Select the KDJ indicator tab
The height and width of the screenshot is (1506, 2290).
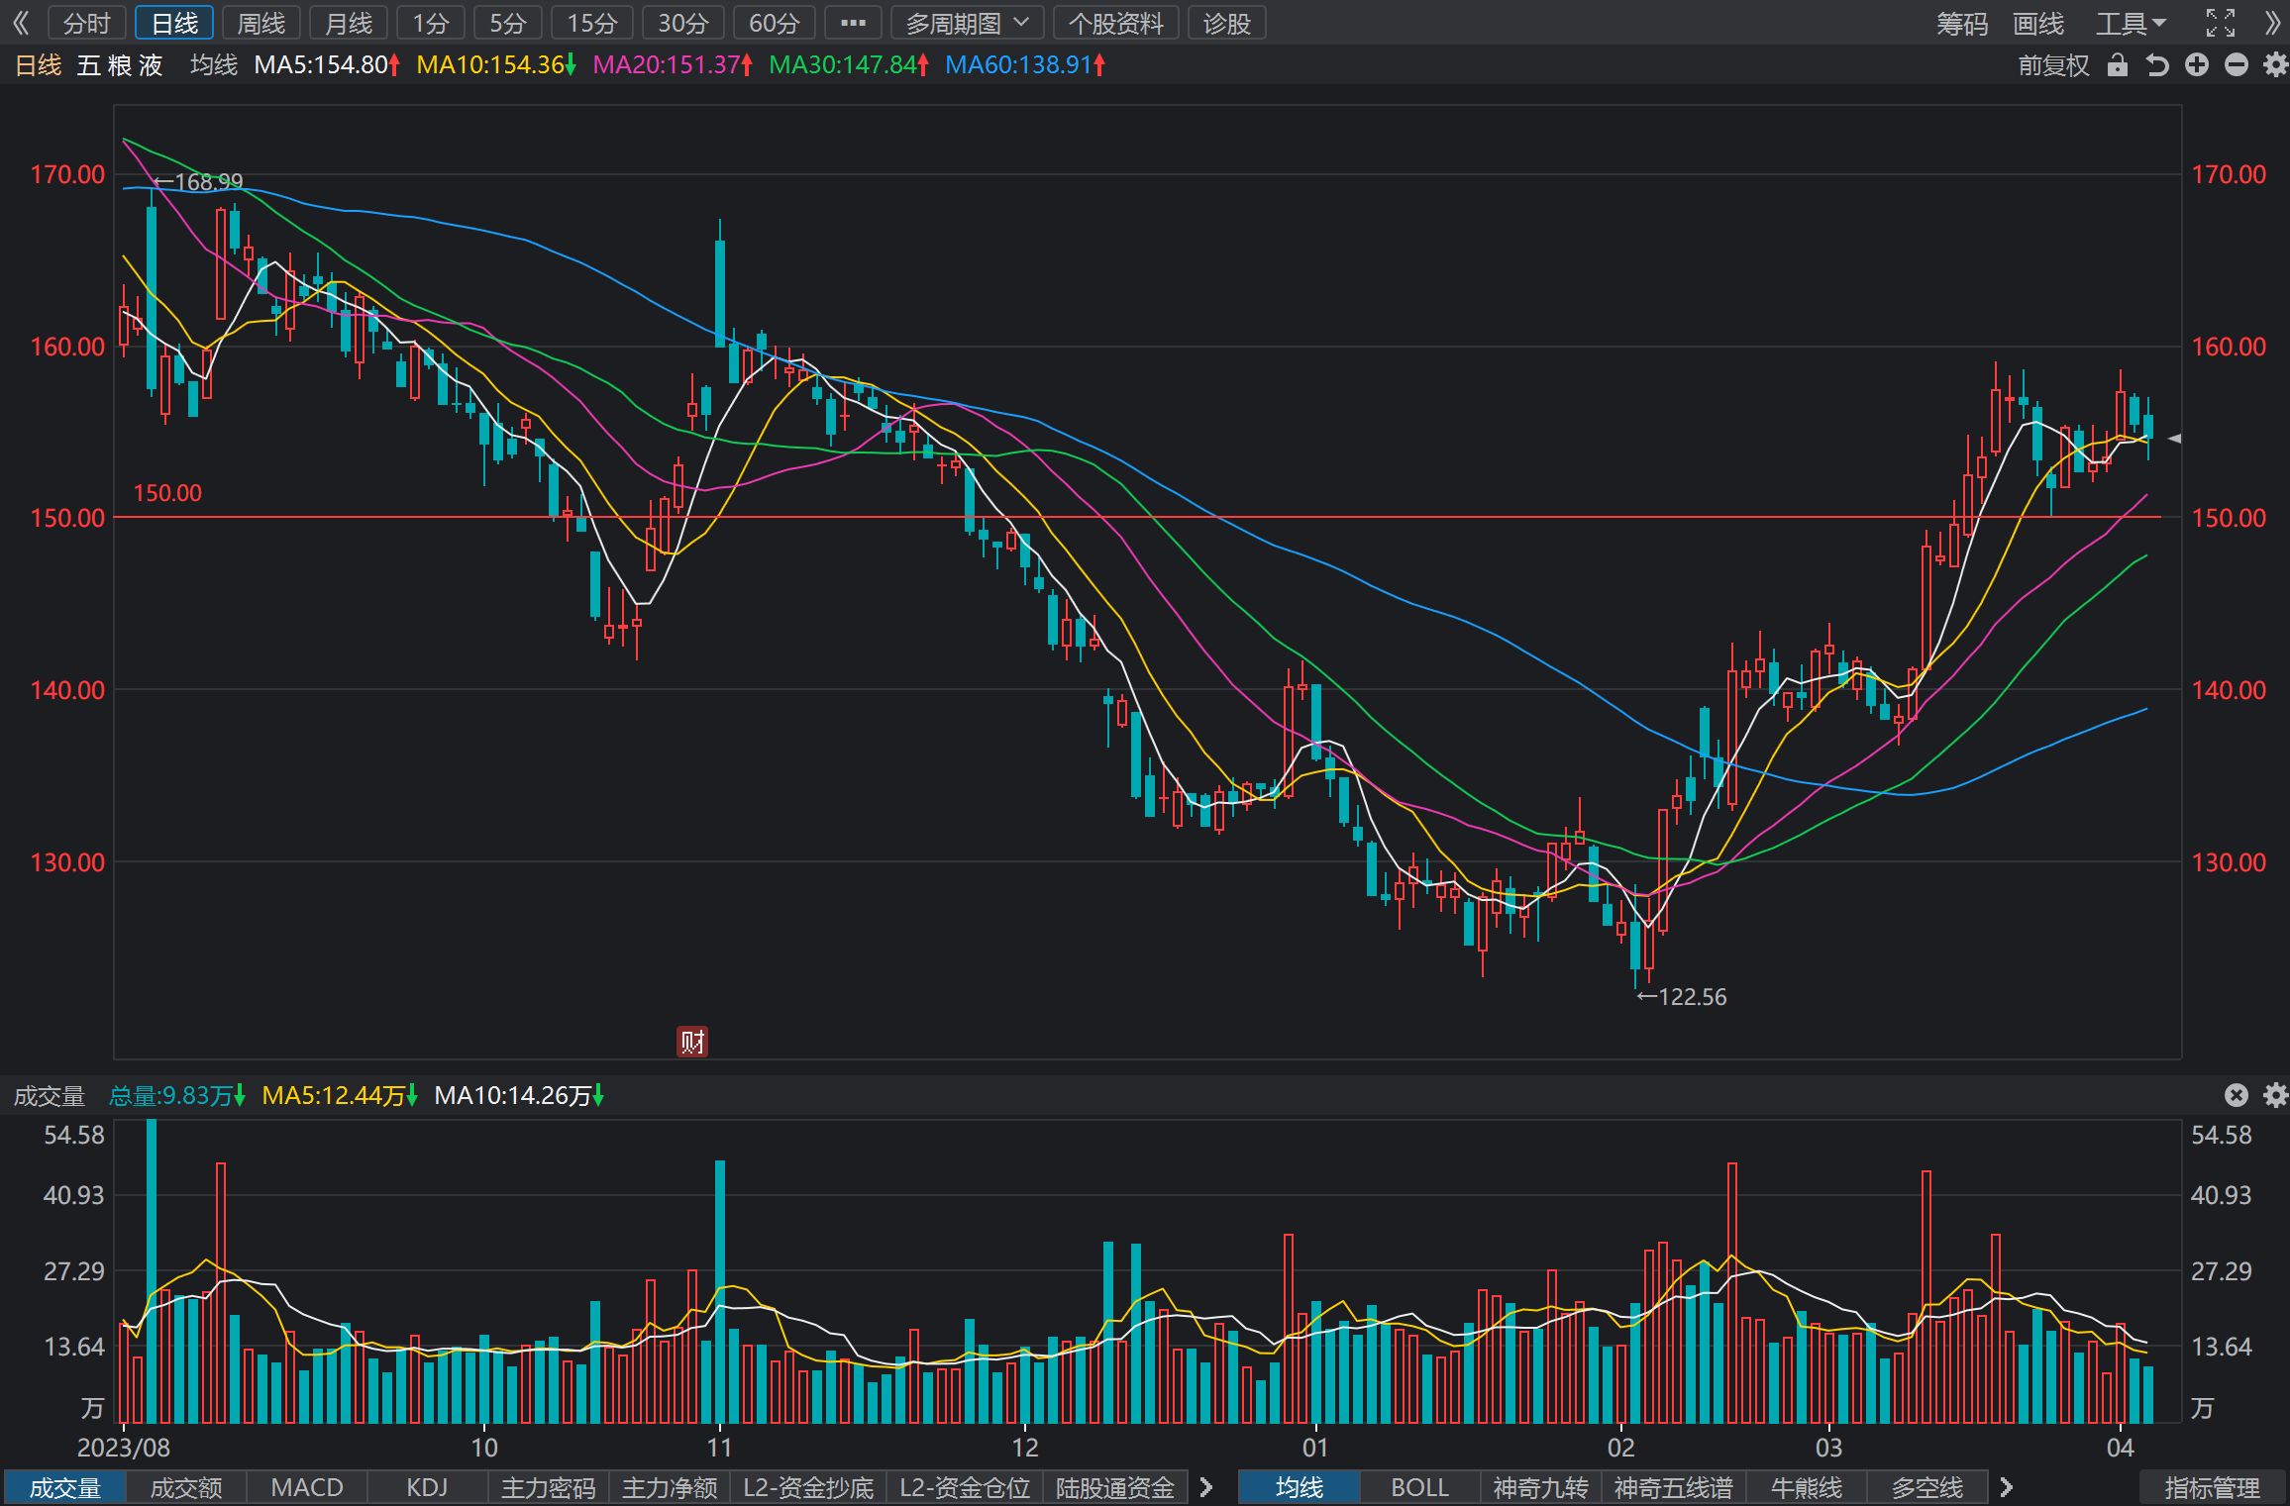coord(427,1487)
